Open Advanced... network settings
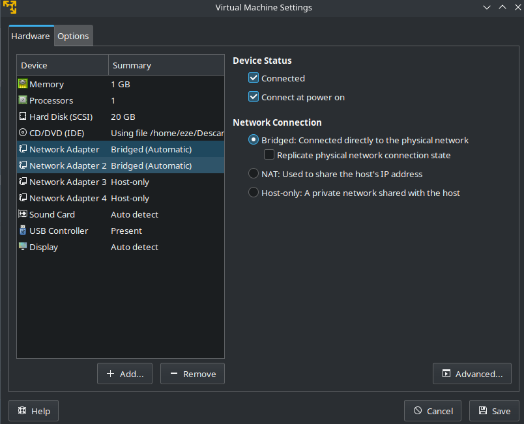Viewport: 524px width, 424px height. pos(472,374)
